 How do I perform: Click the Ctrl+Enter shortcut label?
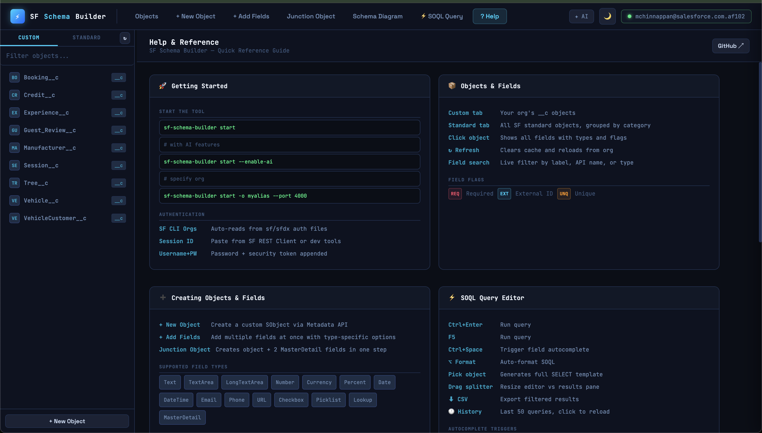[465, 325]
